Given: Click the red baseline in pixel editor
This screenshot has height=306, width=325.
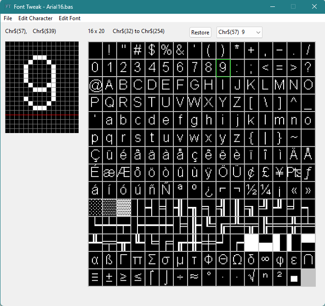Looking at the screenshot, I should coord(42,115).
